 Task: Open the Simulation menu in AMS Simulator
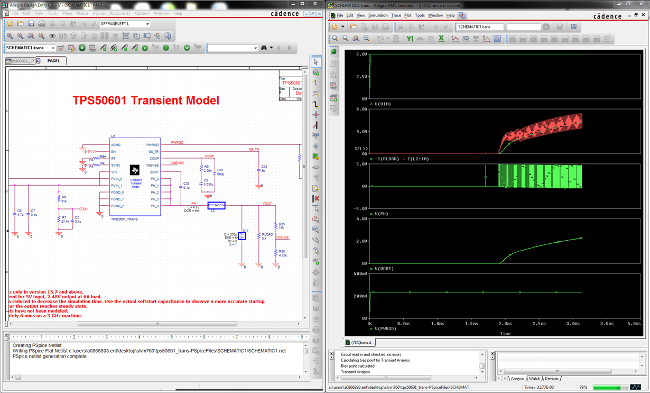(378, 15)
